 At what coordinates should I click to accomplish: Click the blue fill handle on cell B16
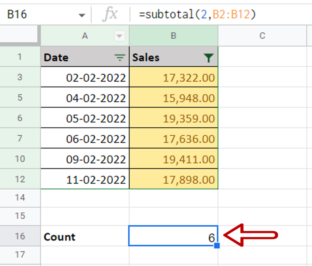218,246
